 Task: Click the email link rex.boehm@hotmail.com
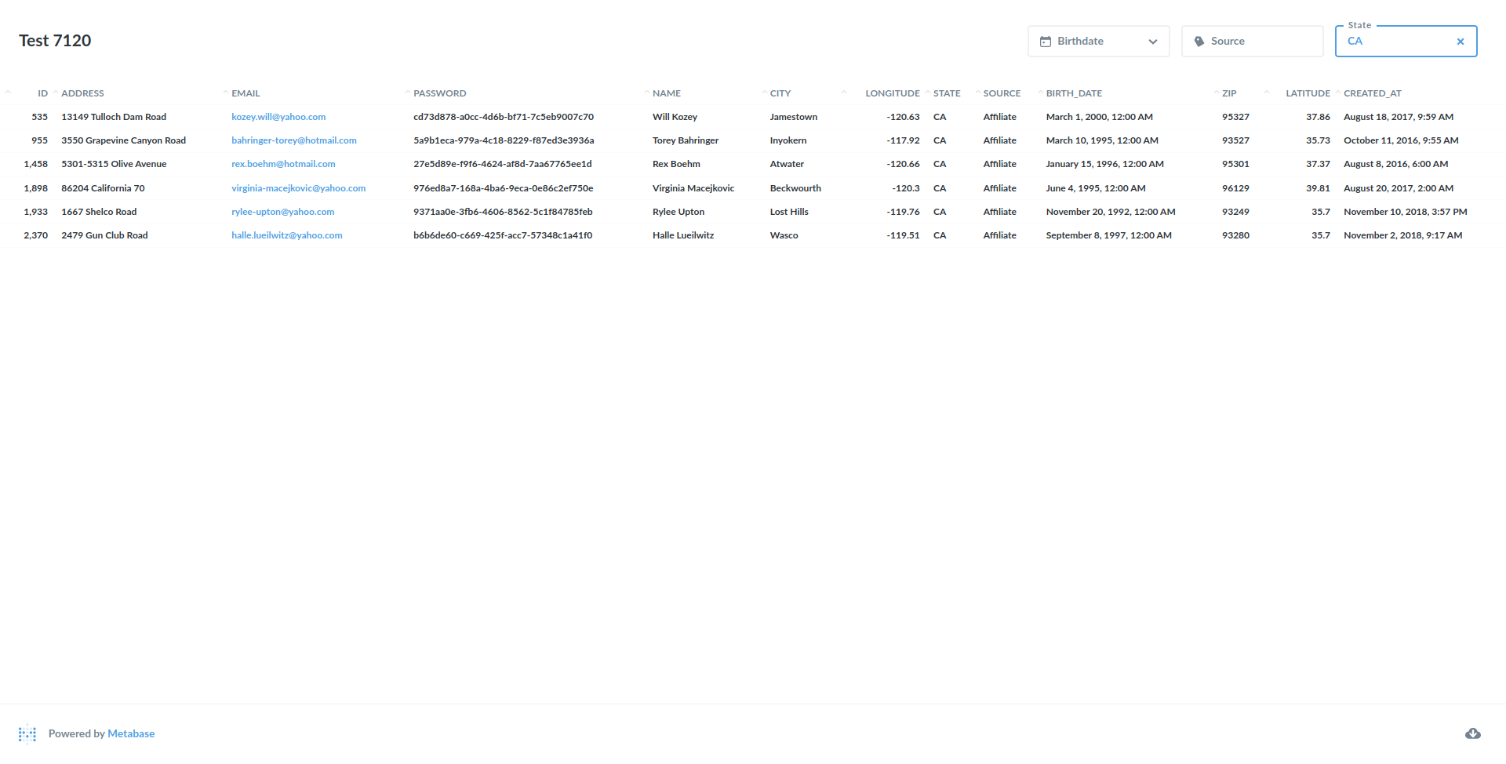(x=283, y=164)
